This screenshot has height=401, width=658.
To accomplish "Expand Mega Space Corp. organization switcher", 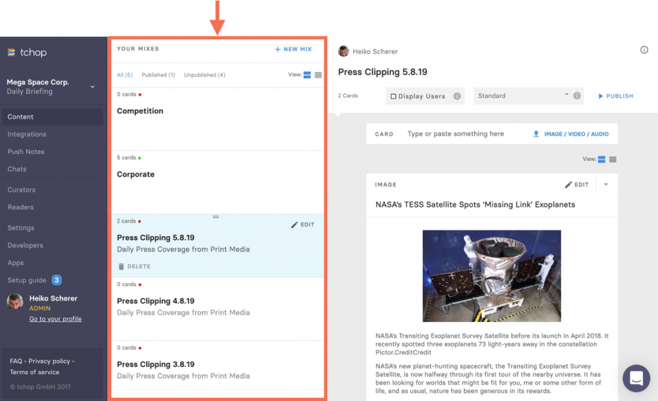I will 93,87.
